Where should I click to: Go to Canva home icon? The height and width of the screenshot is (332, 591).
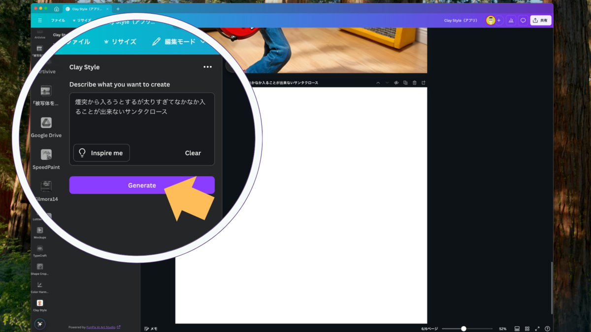pyautogui.click(x=57, y=9)
